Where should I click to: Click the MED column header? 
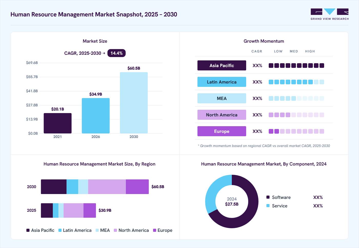point(294,51)
